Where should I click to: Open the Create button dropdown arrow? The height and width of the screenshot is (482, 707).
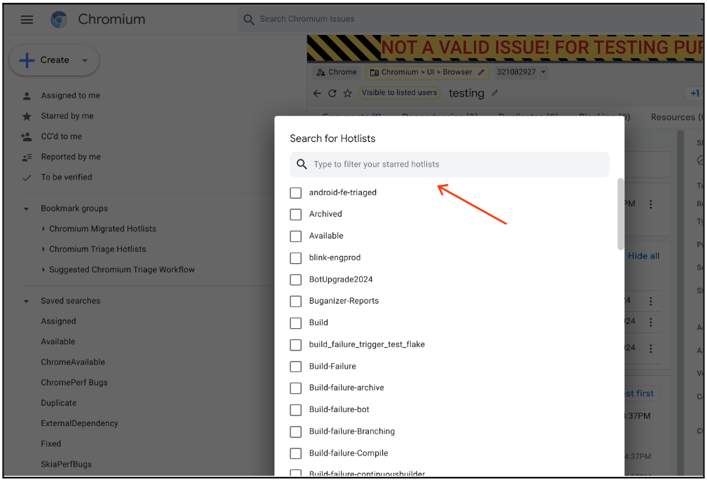click(x=85, y=60)
